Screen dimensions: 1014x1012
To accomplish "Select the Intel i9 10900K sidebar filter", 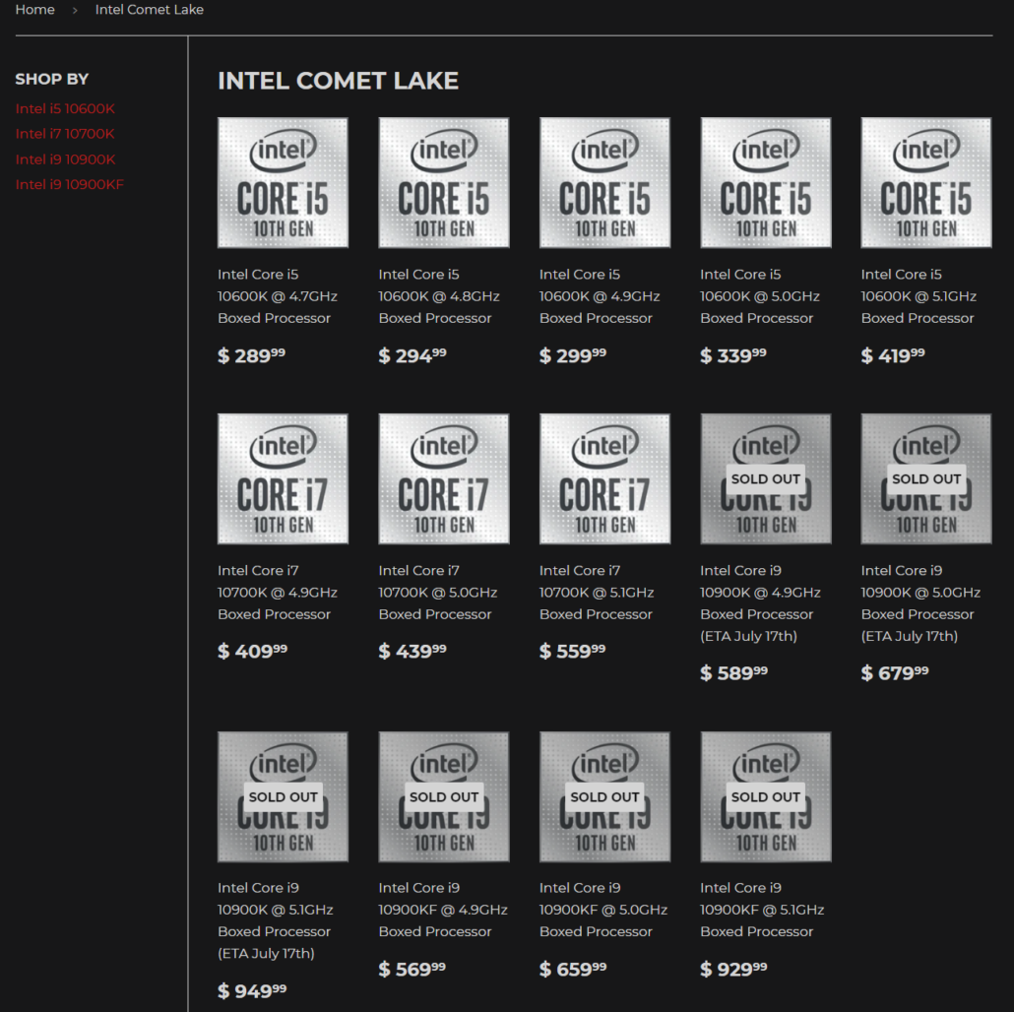I will 64,158.
